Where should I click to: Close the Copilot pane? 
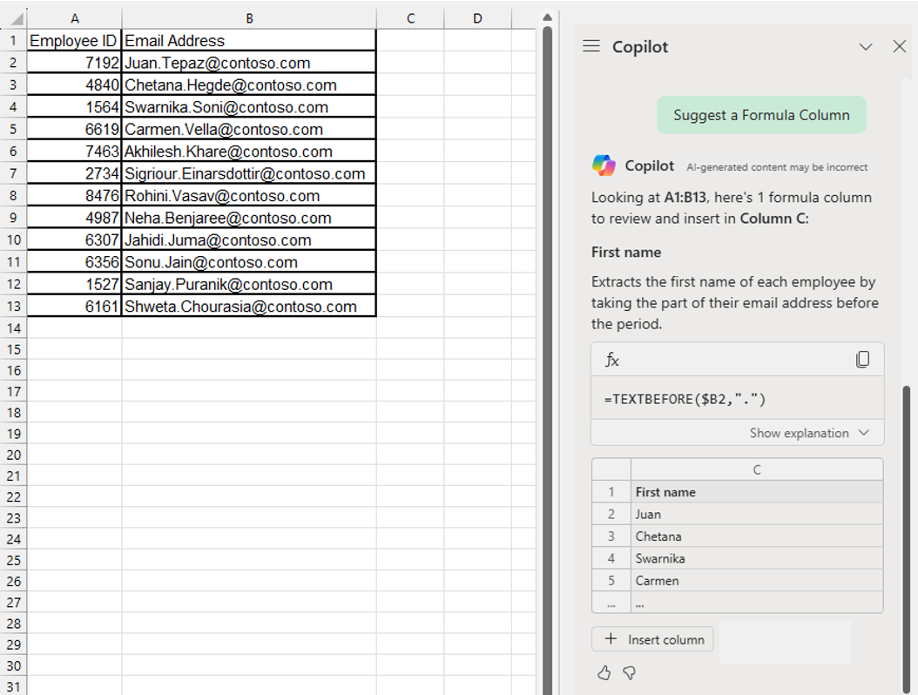tap(899, 46)
